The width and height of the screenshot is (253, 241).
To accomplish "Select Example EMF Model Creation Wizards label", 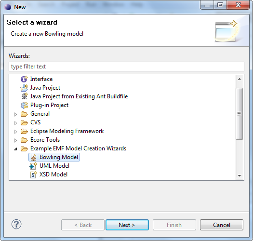I will 78,148.
